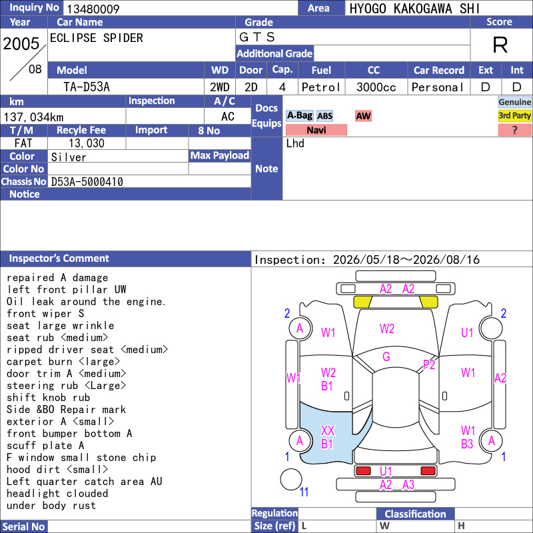Click the G marking on windshield

386,356
